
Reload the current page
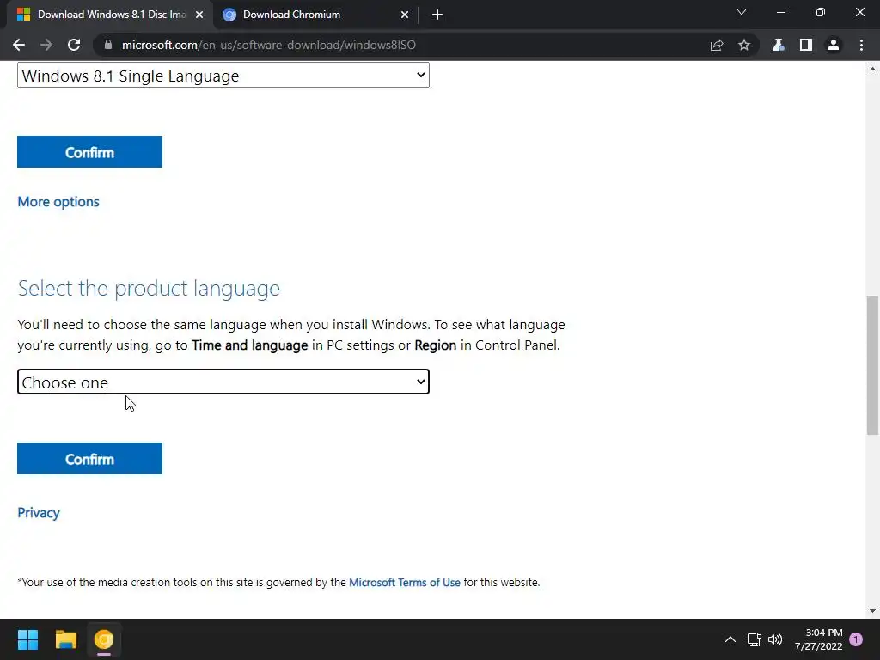click(74, 45)
